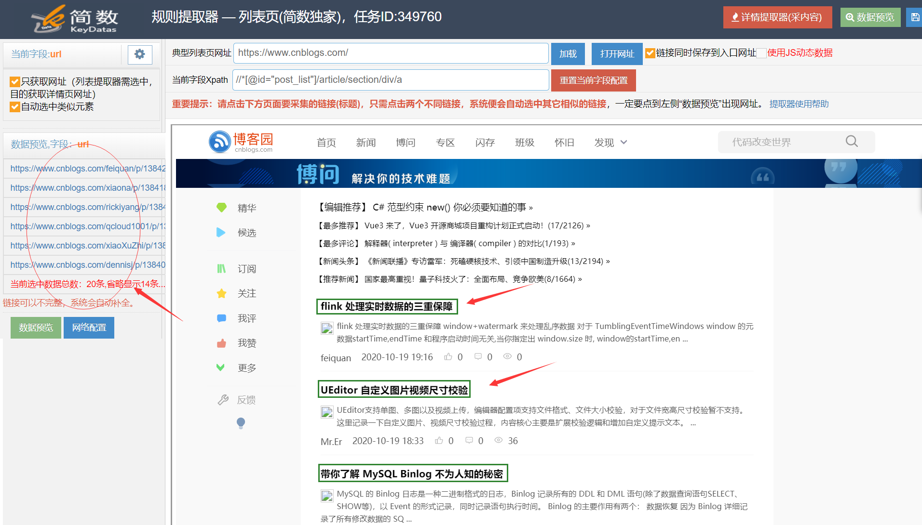
Task: Click the 关注 star icon
Action: coord(221,293)
